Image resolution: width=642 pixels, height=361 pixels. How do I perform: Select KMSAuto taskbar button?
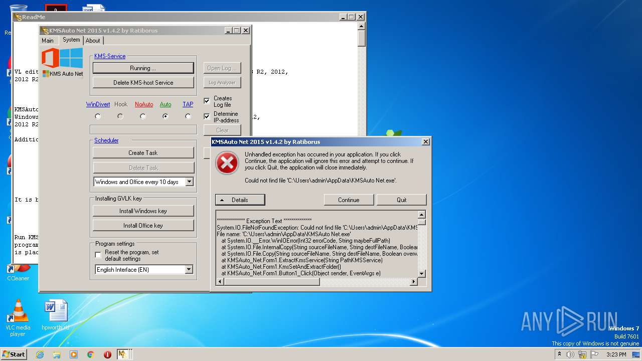(122, 354)
